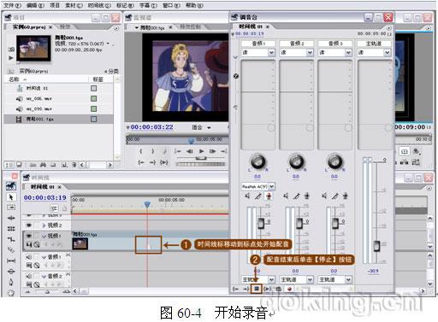Click Play In to Out in the audio mixer
Image resolution: width=438 pixels, height=322 pixels.
[268, 289]
